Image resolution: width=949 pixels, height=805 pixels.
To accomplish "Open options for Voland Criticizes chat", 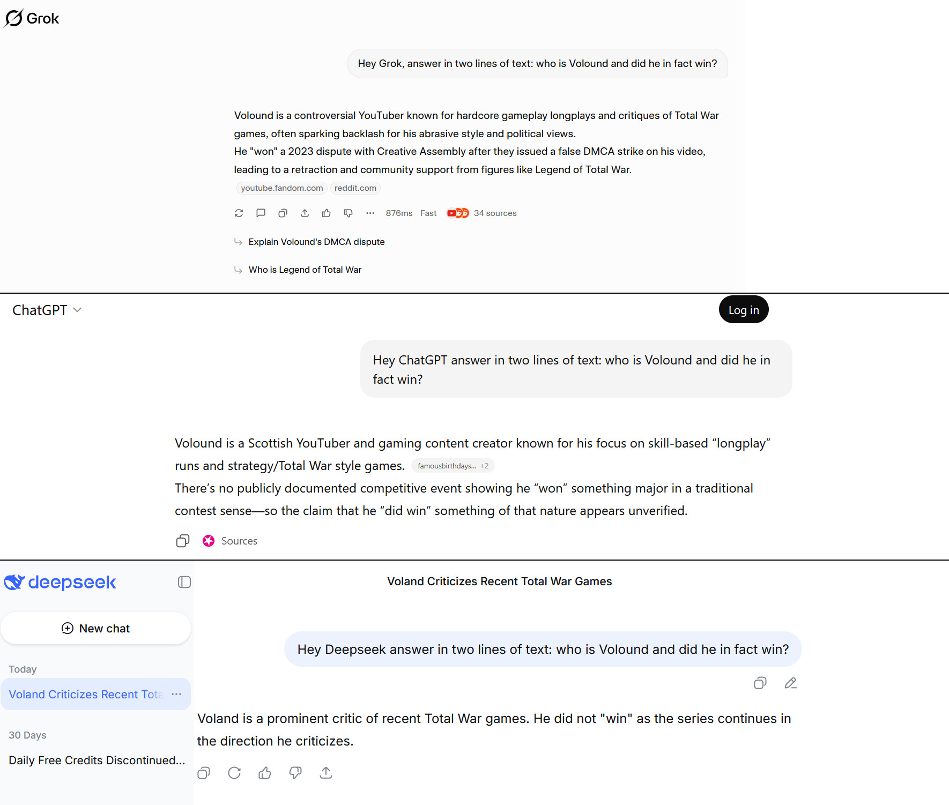I will tap(176, 694).
